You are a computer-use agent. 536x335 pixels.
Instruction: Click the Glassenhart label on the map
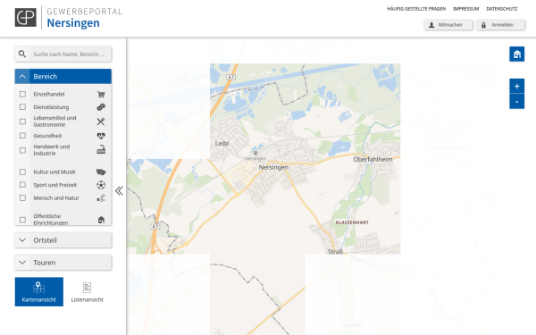click(x=352, y=222)
